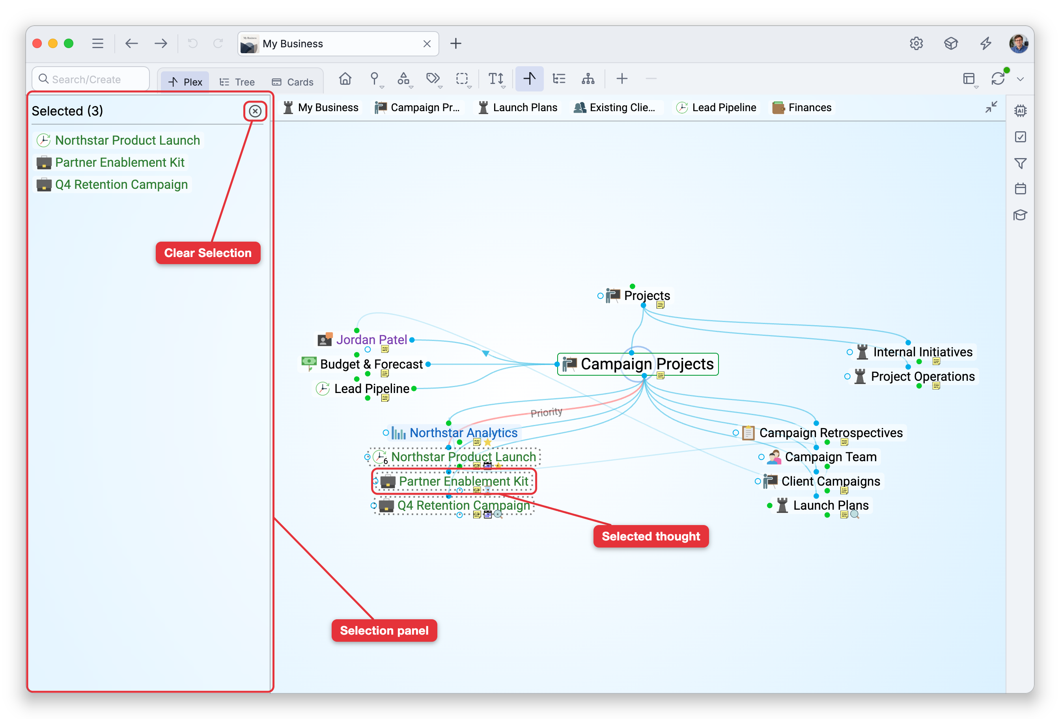Expand the toolbar overflow chevron
This screenshot has height=719, width=1060.
coord(1020,79)
